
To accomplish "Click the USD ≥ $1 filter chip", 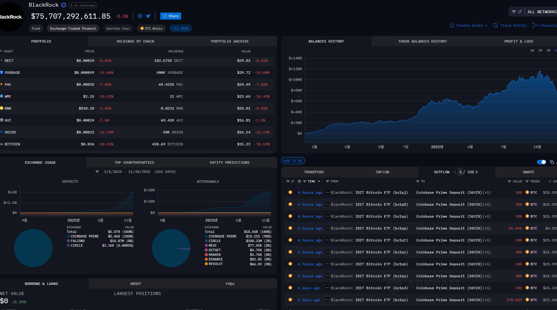I will (293, 161).
